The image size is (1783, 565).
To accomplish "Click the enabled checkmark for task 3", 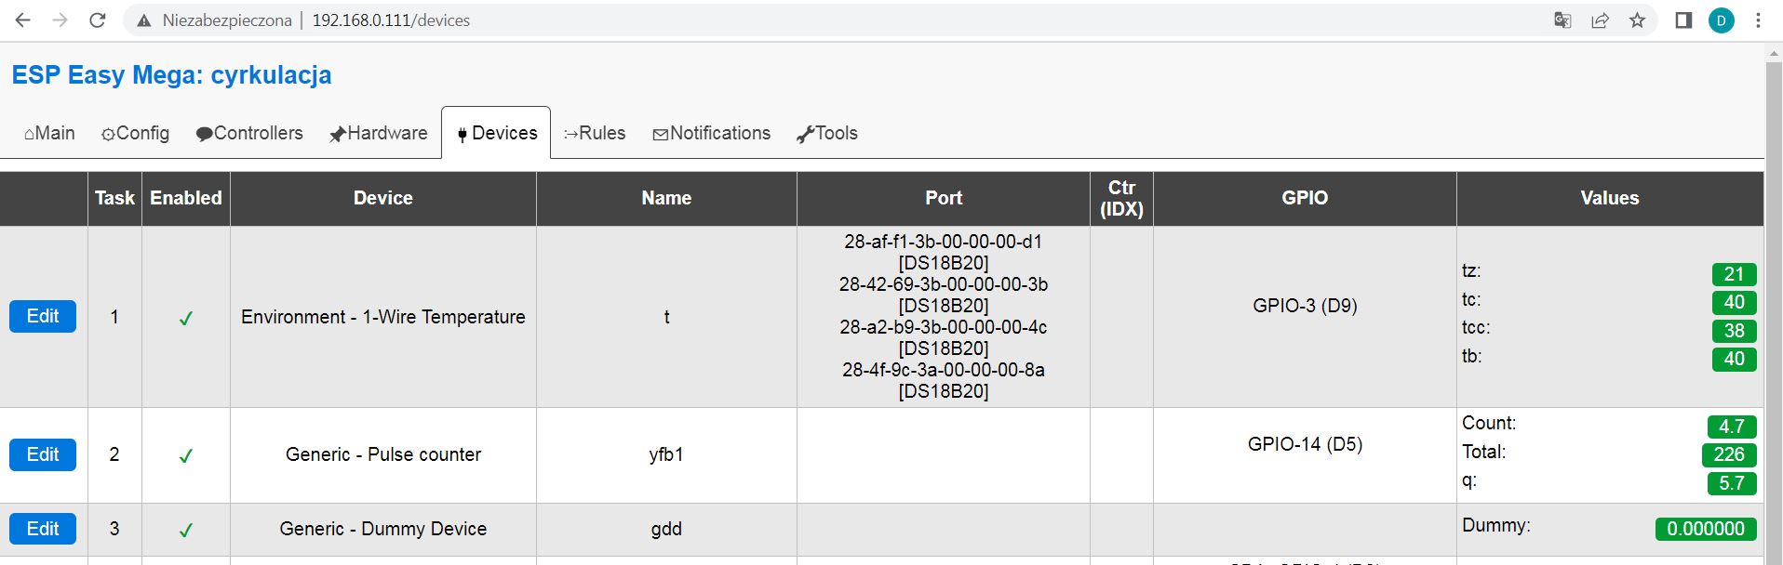I will (185, 530).
